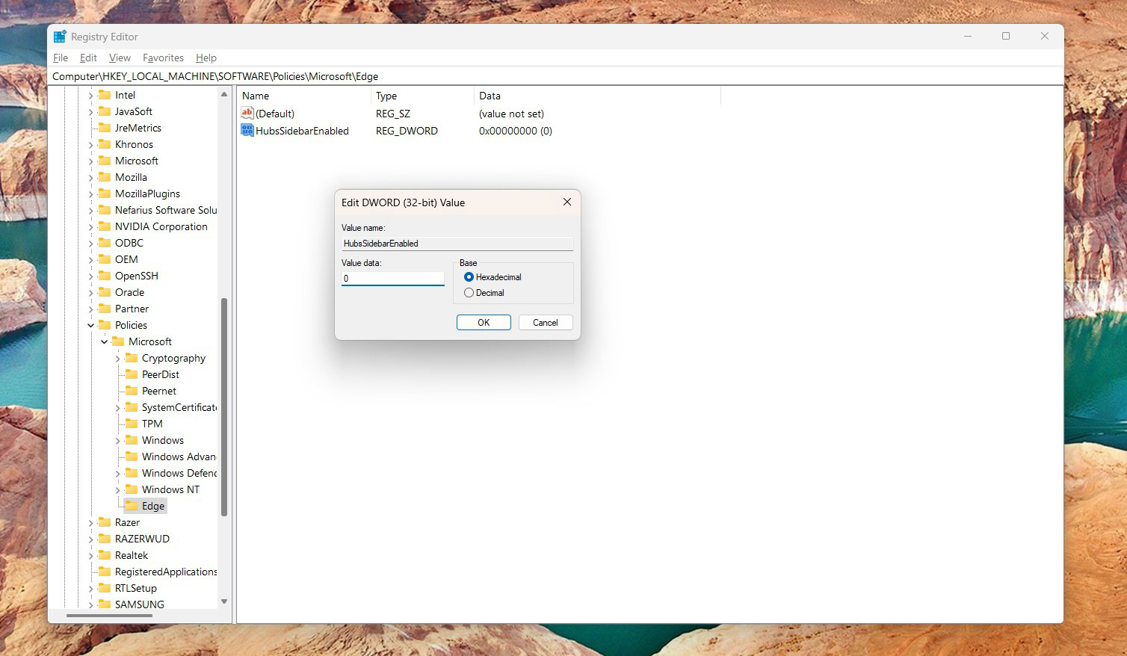Select the MozillaPlugins folder icon
This screenshot has height=656, width=1127.
tap(105, 194)
